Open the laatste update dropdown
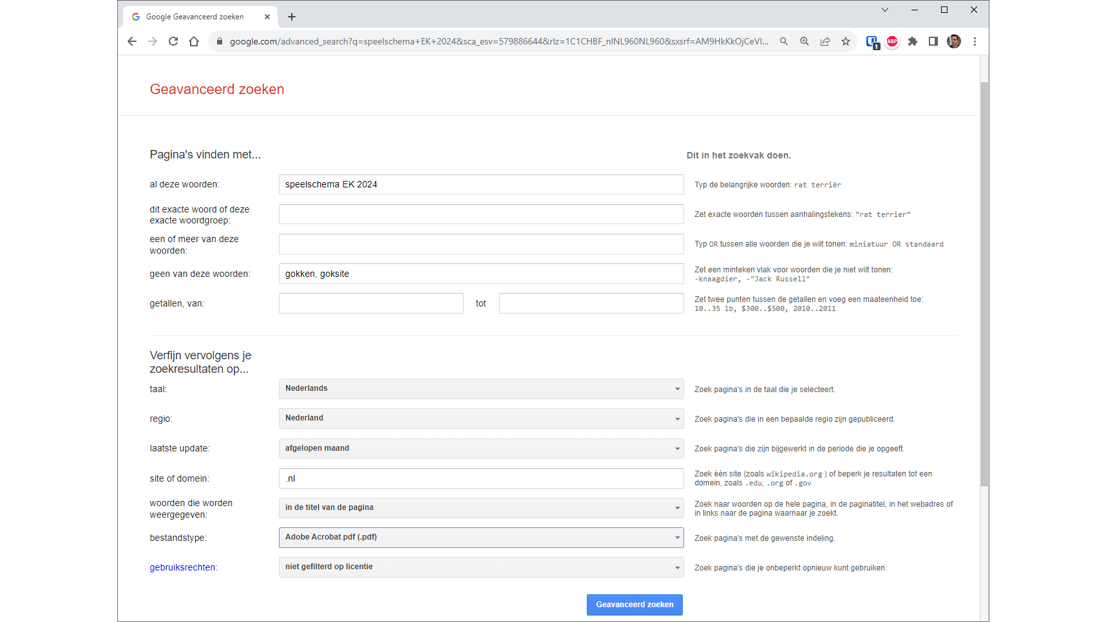Viewport: 1106px width, 622px height. coord(481,448)
